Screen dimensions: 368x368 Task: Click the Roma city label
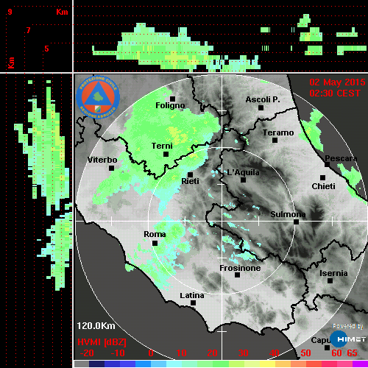(x=155, y=234)
